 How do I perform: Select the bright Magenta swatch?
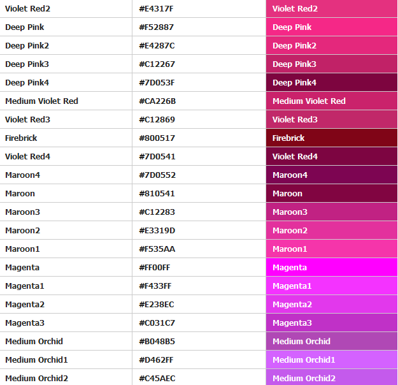(331, 268)
